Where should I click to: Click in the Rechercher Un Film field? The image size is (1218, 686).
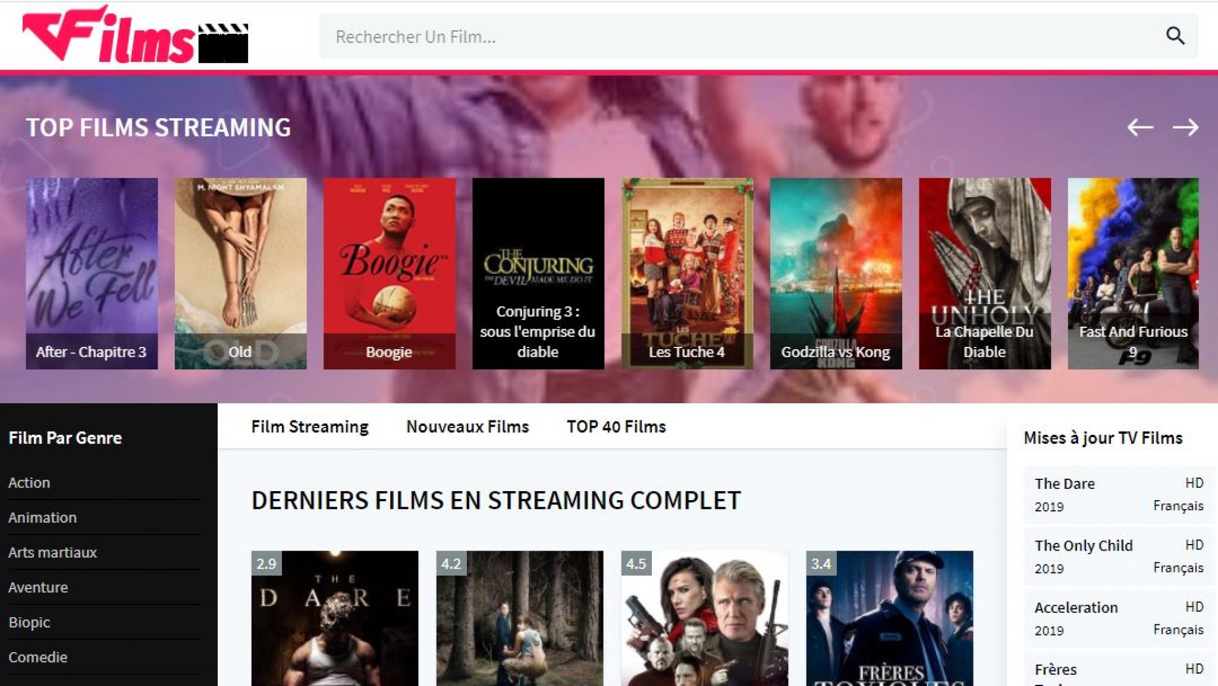(x=714, y=36)
